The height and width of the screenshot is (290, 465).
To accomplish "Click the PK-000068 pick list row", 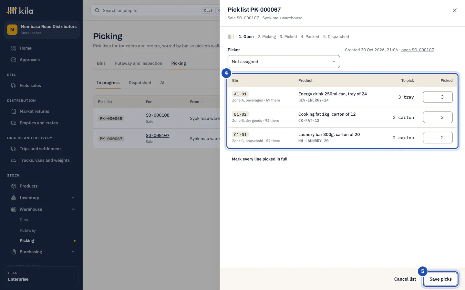I will click(157, 118).
